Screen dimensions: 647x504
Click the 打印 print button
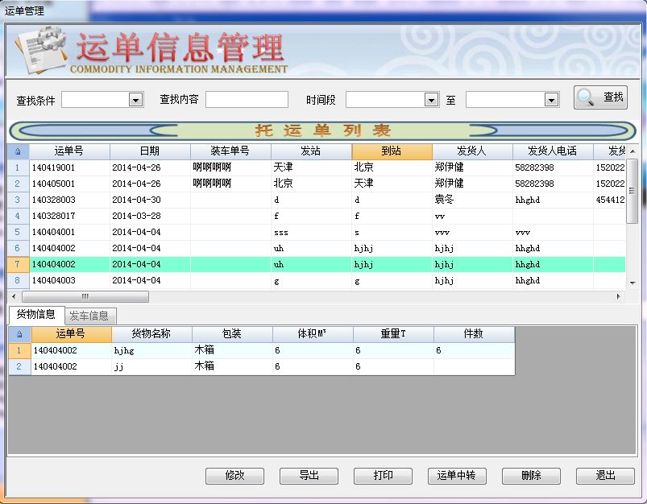click(383, 476)
